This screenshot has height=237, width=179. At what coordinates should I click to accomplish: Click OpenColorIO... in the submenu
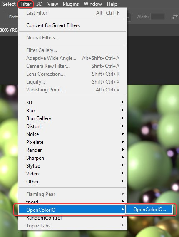click(149, 210)
